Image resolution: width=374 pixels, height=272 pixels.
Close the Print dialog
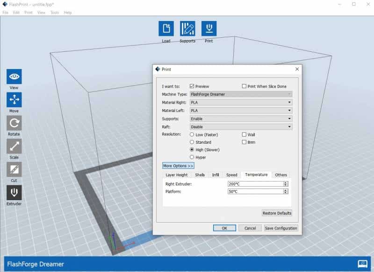[x=297, y=69]
